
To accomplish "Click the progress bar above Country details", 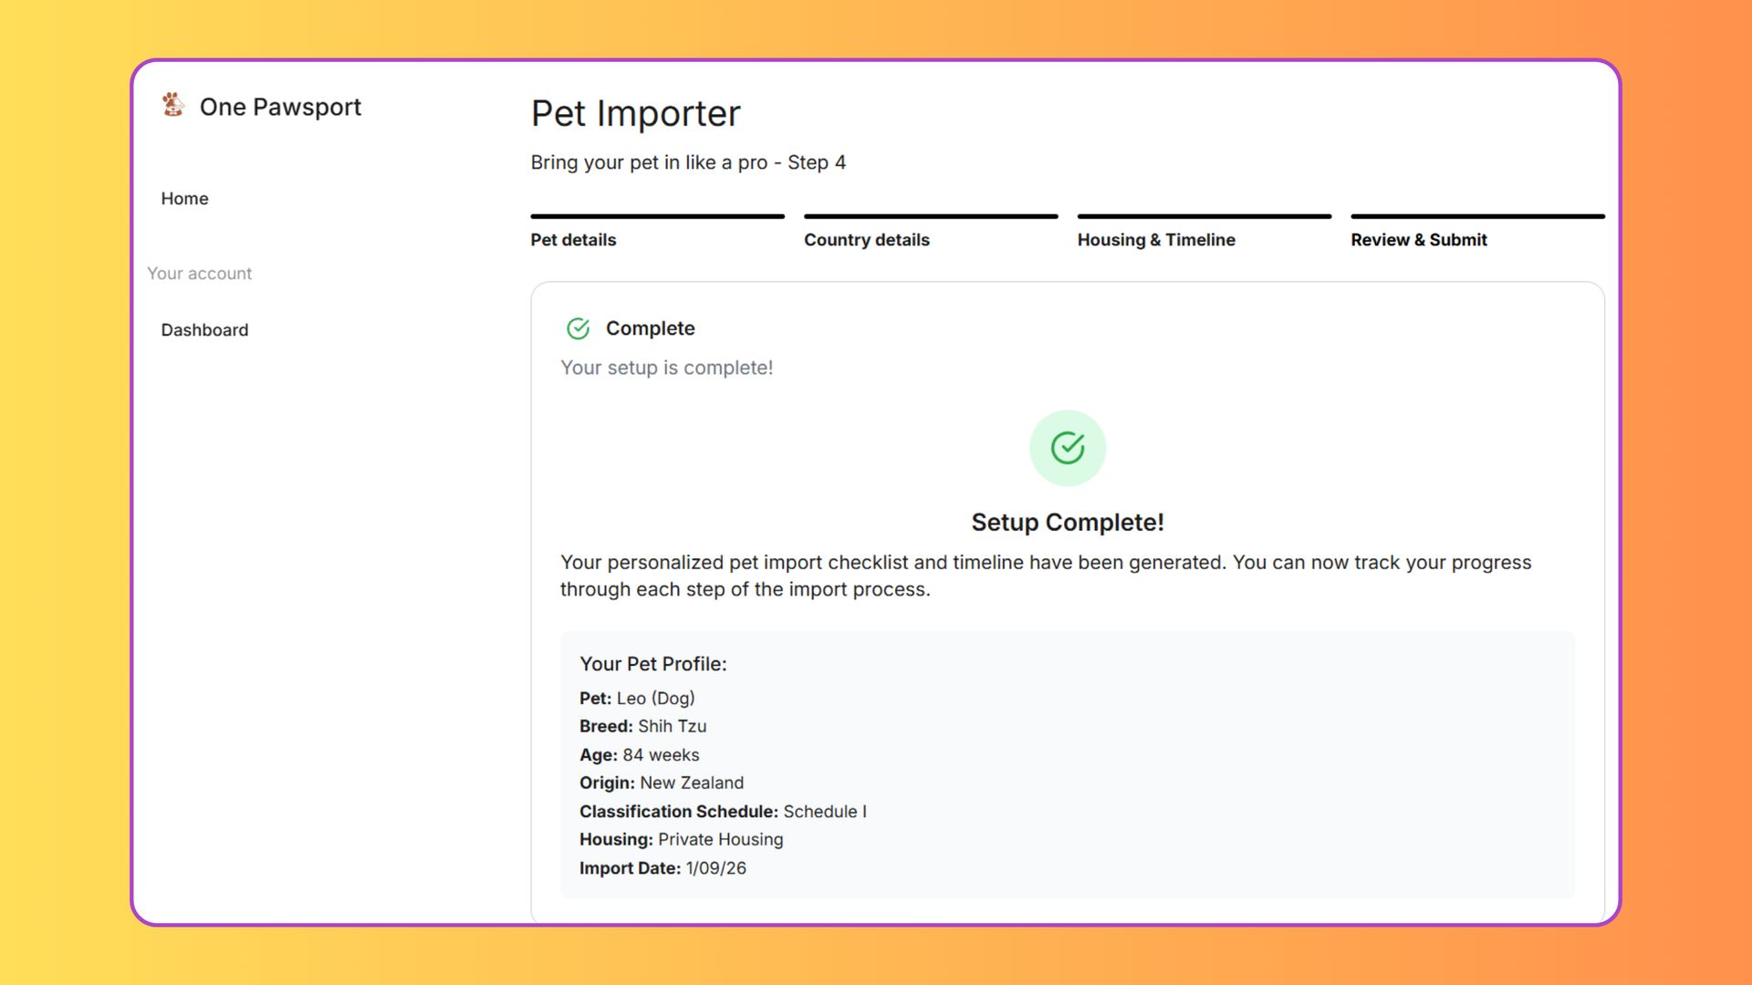I will point(930,216).
